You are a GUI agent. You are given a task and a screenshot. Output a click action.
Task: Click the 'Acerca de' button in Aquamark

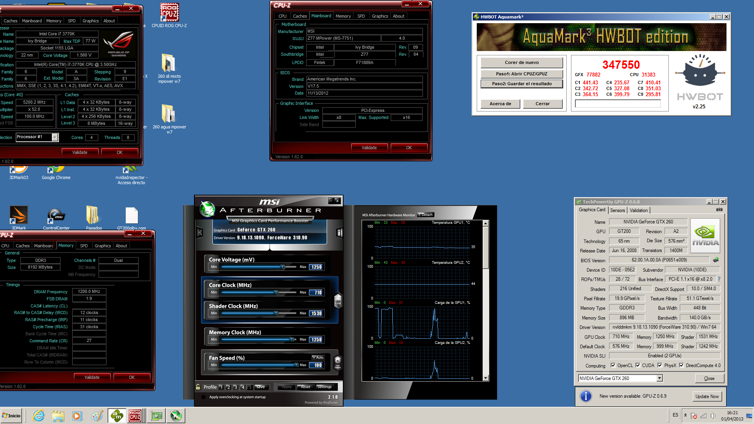(x=500, y=104)
